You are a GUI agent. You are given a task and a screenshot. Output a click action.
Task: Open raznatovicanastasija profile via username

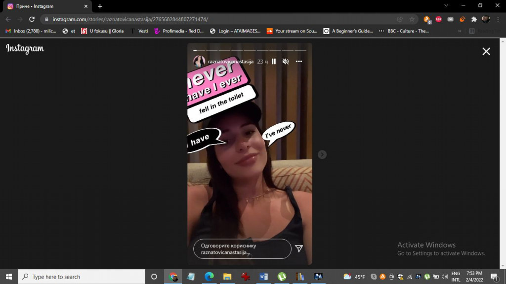tap(231, 62)
